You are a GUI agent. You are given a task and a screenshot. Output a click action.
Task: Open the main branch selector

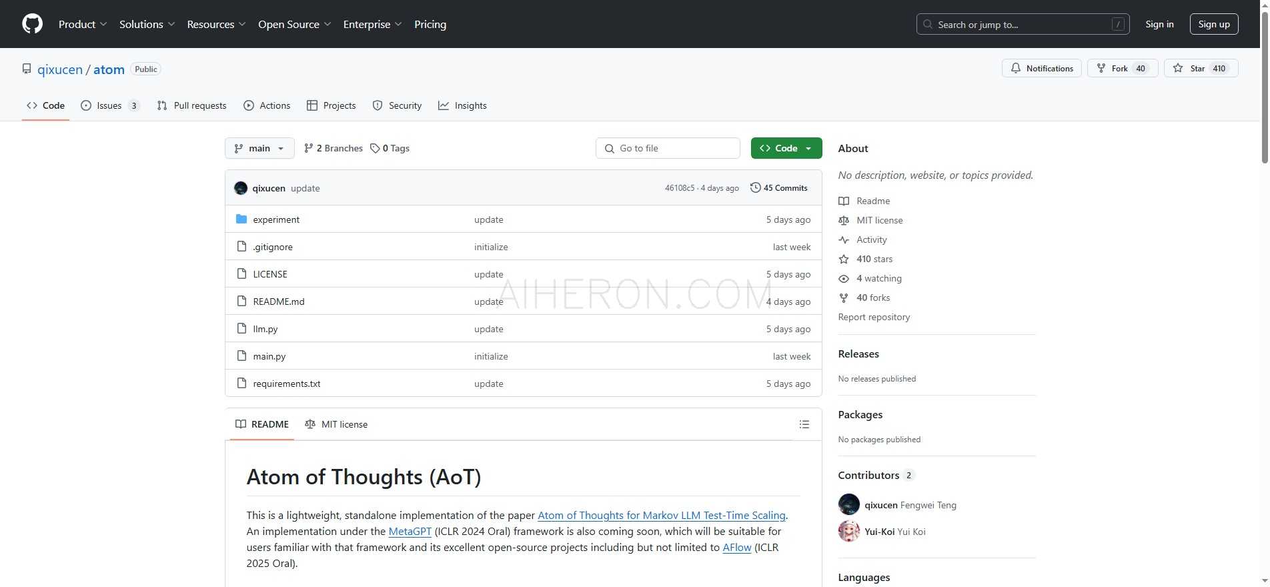(259, 148)
